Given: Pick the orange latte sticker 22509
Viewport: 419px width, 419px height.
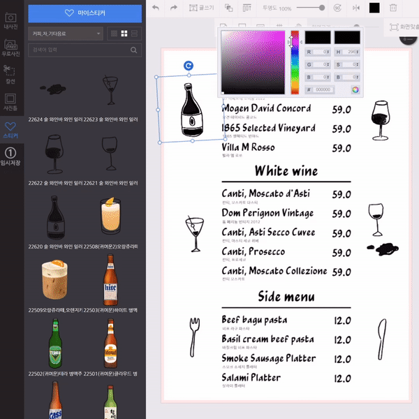Looking at the screenshot, I should coord(54,279).
